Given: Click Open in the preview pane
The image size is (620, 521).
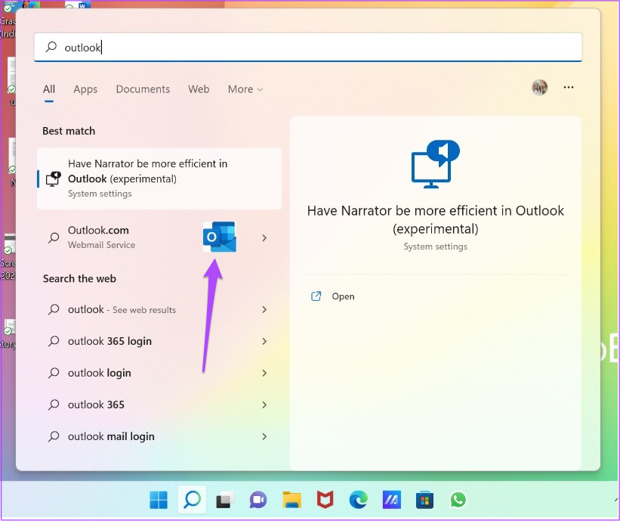Looking at the screenshot, I should click(343, 296).
